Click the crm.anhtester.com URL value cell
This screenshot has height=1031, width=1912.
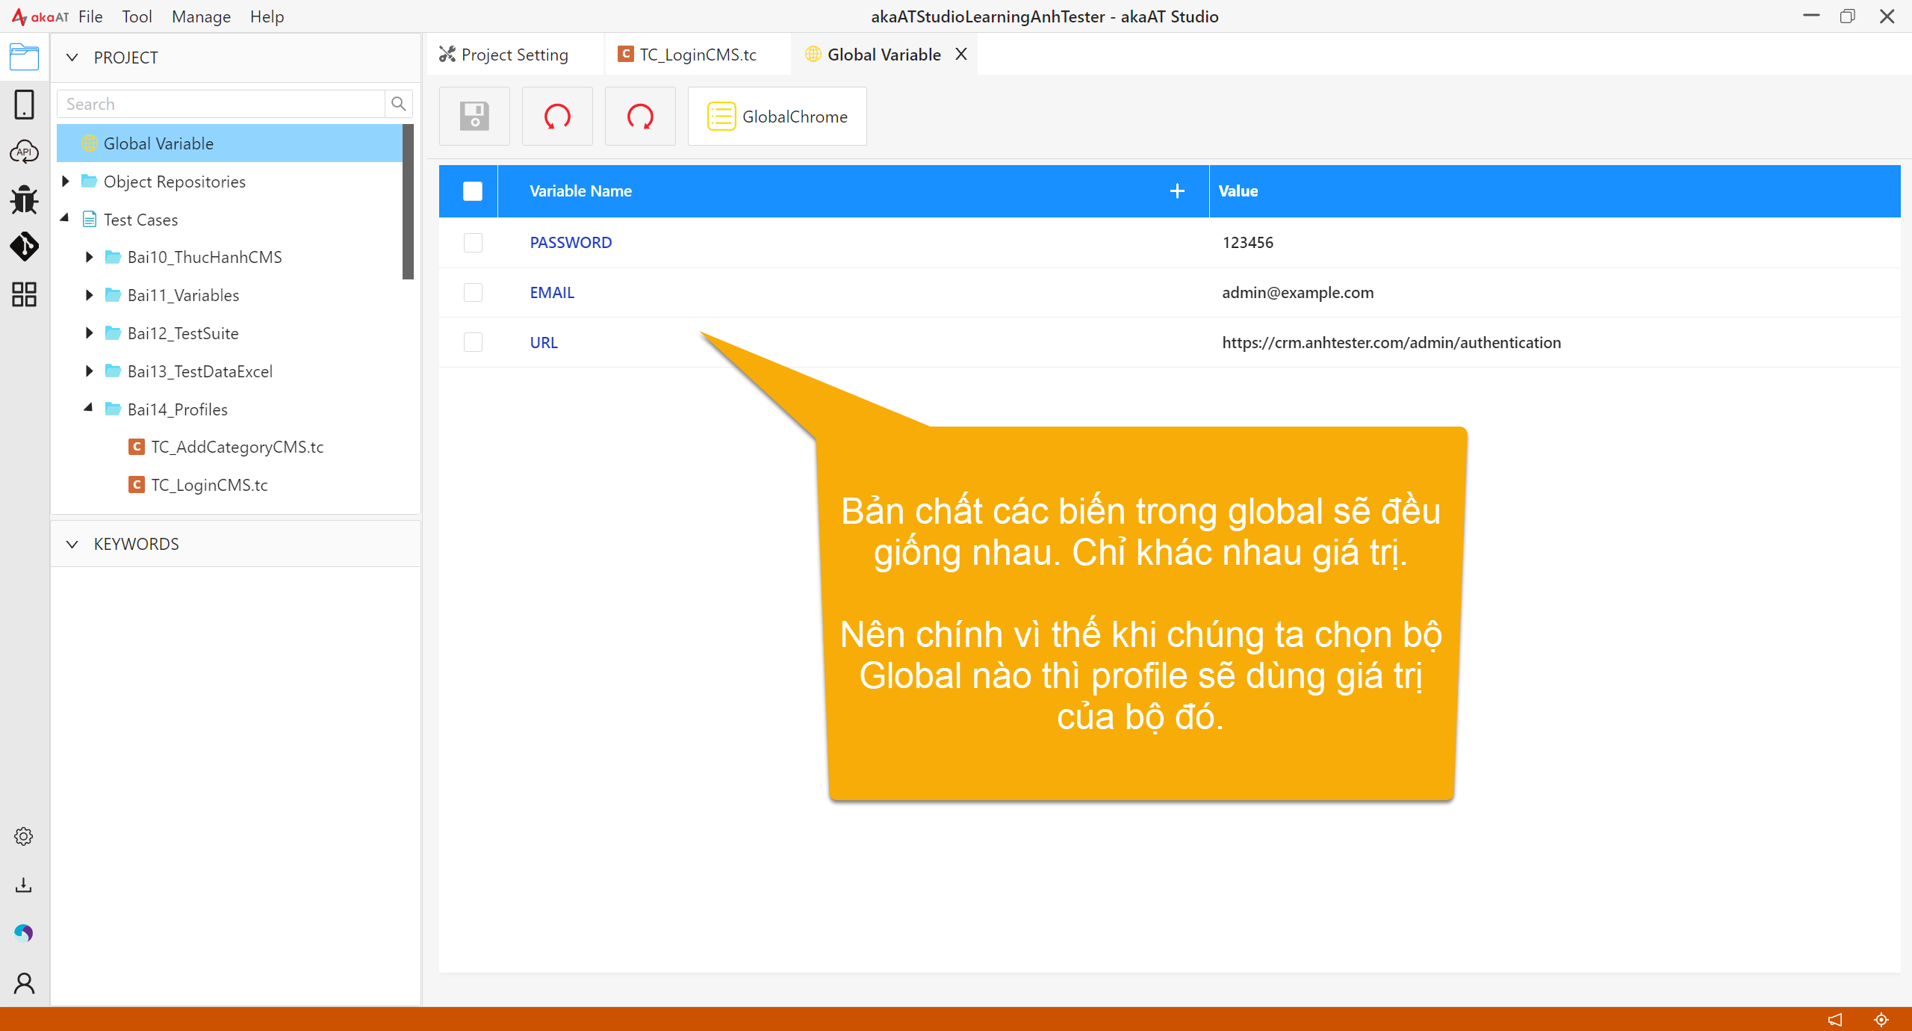1391,342
